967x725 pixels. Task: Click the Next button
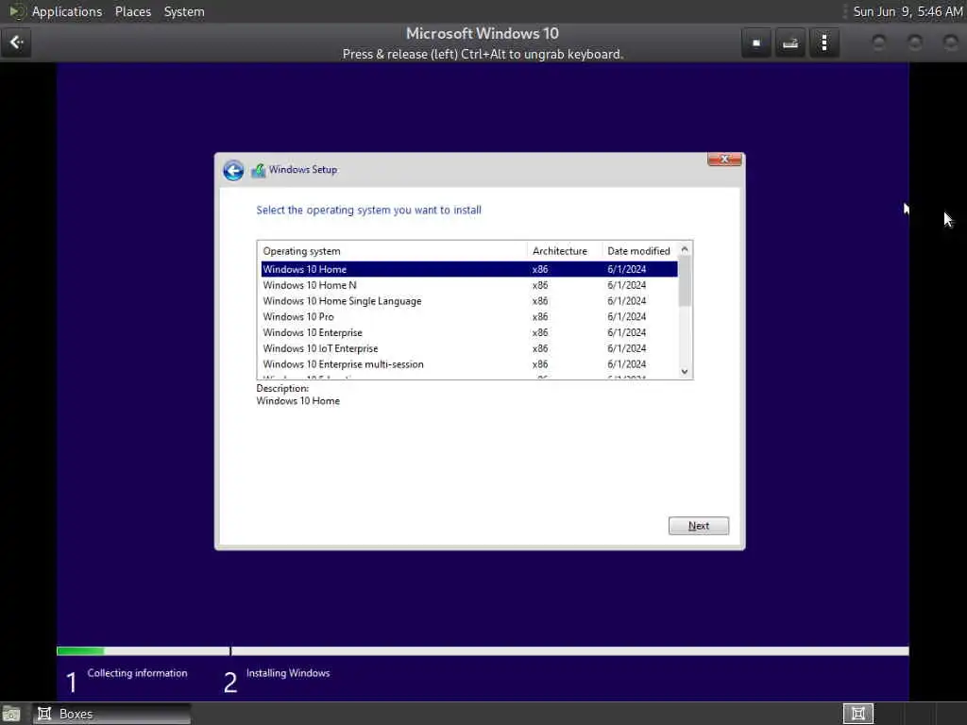(x=699, y=526)
